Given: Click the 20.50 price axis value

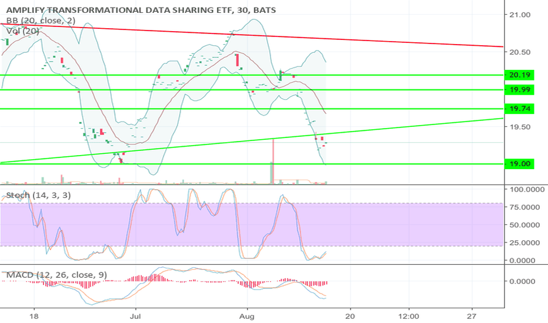Looking at the screenshot, I should [520, 52].
